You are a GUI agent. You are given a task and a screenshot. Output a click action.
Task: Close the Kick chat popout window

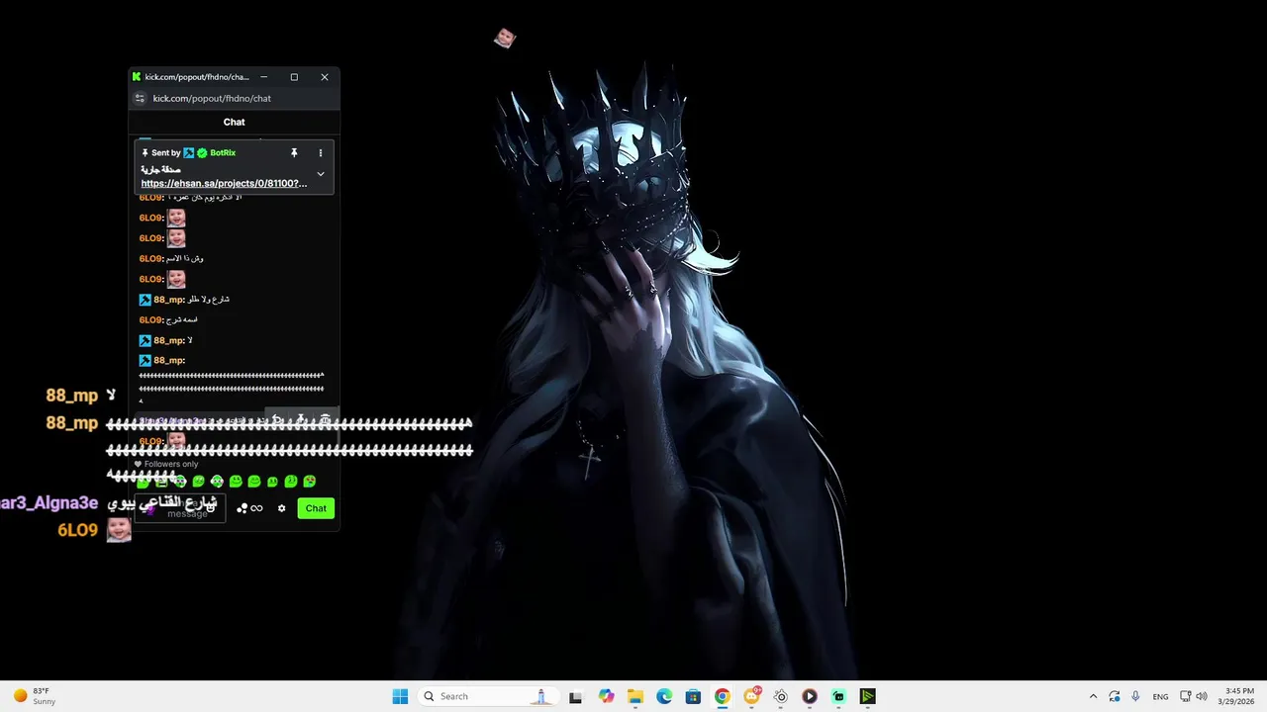click(324, 77)
